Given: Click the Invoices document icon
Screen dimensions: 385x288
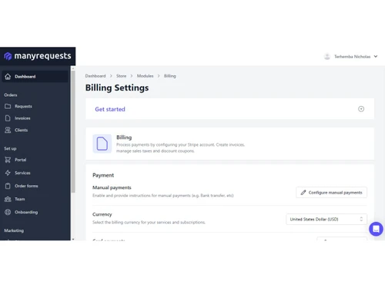Looking at the screenshot, I should (x=8, y=118).
